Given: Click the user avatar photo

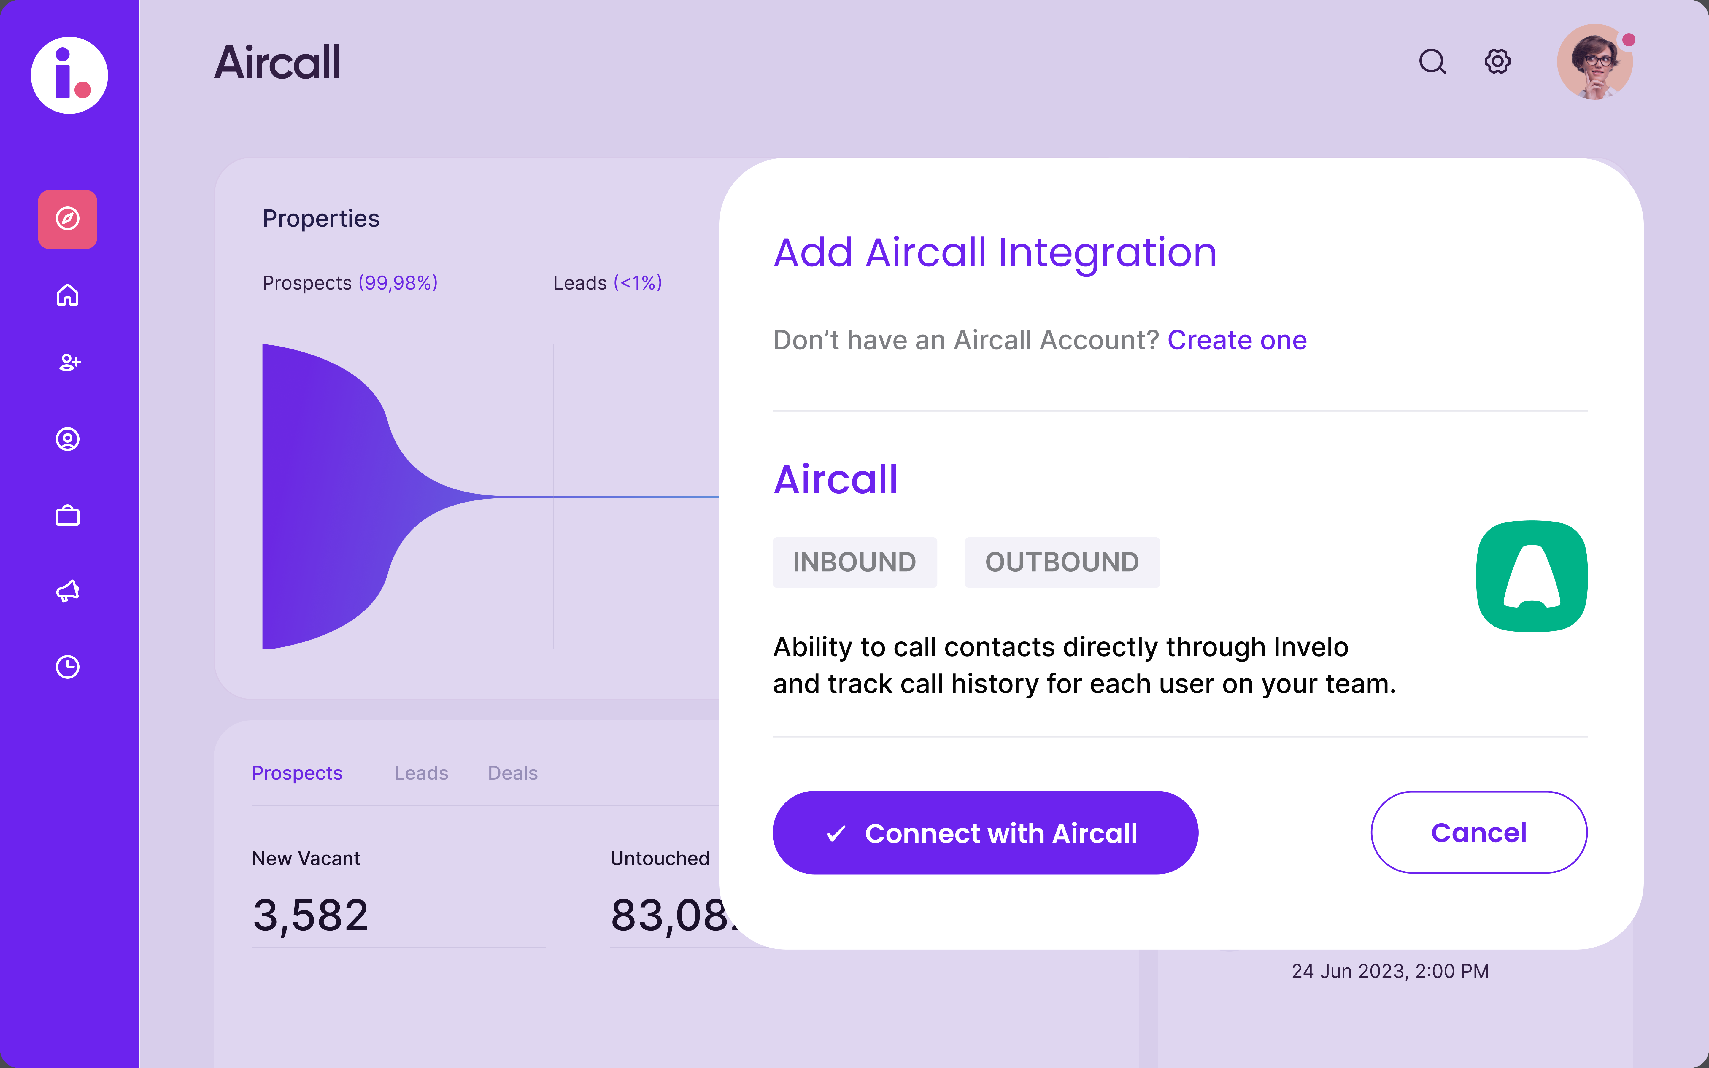Looking at the screenshot, I should [1594, 62].
